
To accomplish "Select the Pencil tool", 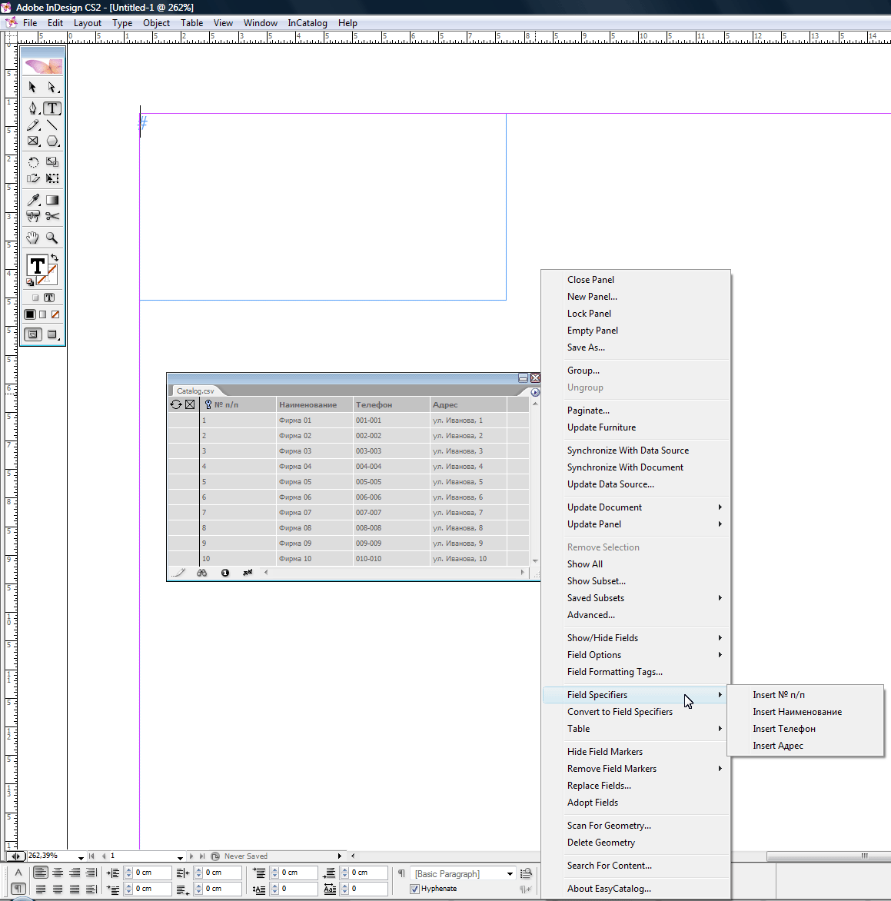I will point(33,125).
